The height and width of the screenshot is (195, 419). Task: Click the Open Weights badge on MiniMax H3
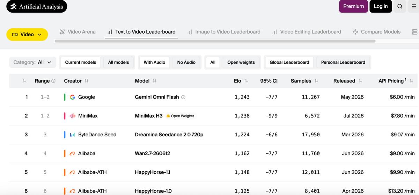(x=181, y=116)
